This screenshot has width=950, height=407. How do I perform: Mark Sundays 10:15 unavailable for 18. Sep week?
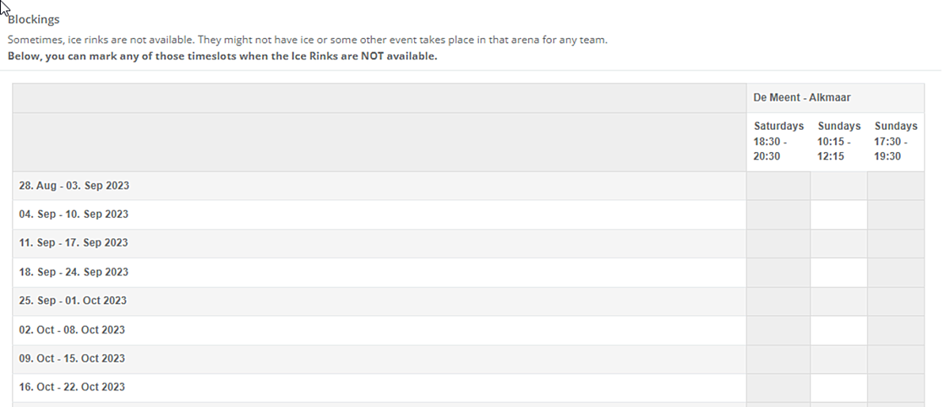(x=838, y=272)
